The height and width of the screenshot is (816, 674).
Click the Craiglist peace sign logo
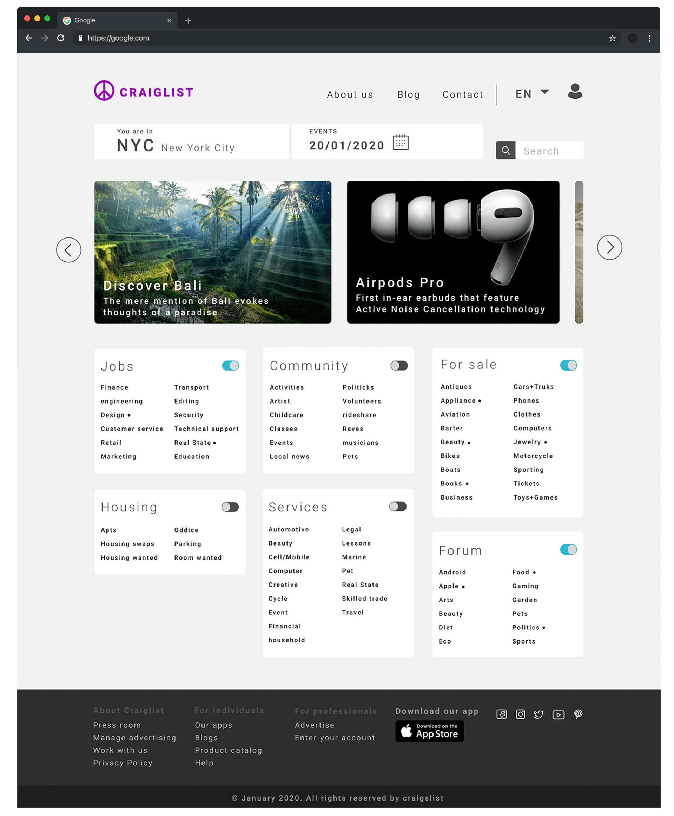tap(104, 91)
